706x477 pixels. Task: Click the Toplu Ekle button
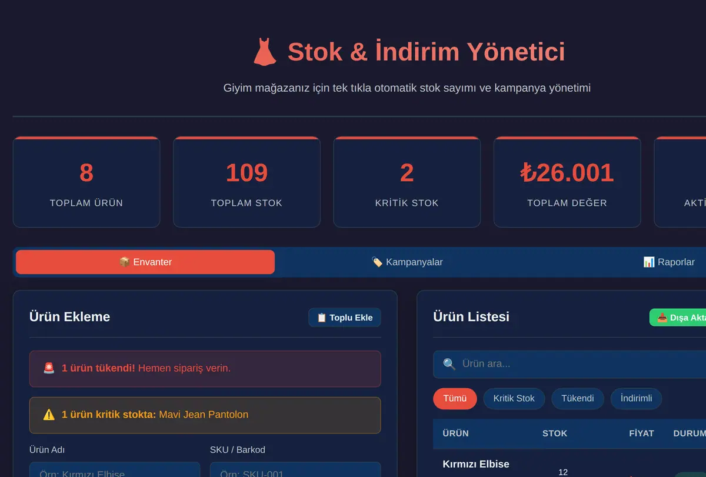point(345,318)
